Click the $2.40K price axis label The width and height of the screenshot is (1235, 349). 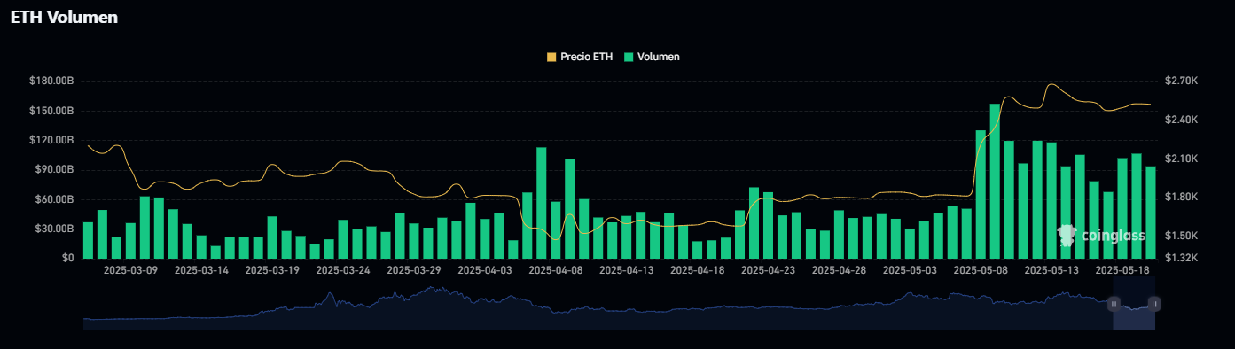pyautogui.click(x=1182, y=120)
